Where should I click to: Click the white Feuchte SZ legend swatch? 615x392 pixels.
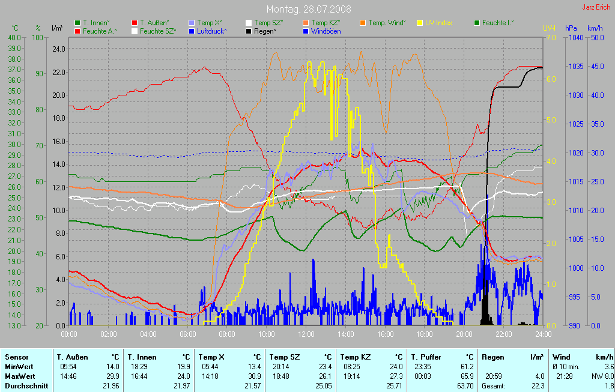pos(135,31)
